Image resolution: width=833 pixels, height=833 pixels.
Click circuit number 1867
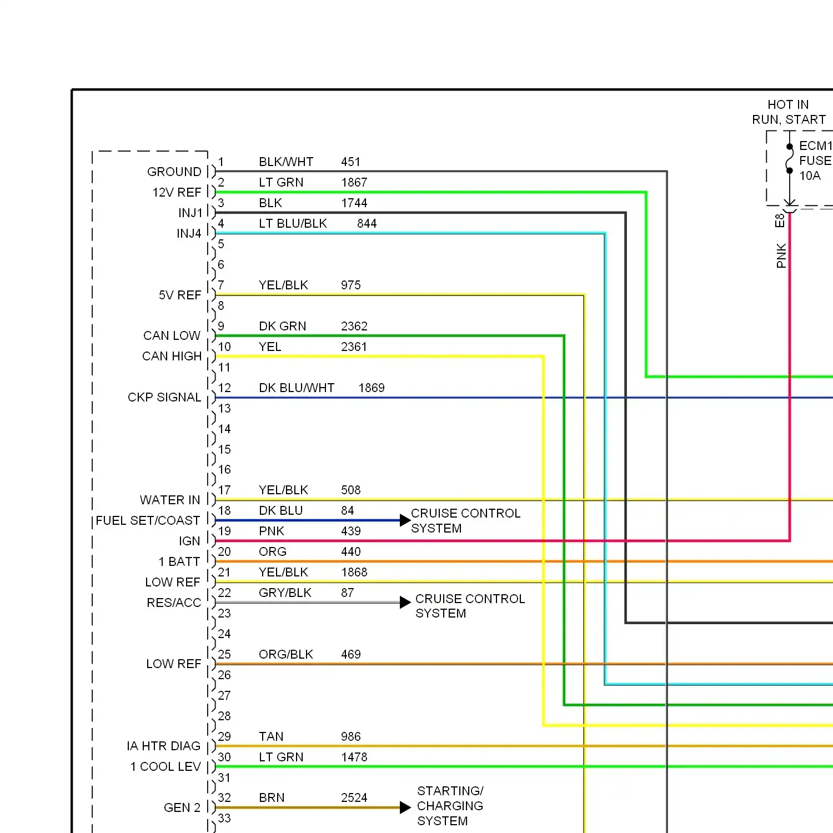point(354,183)
